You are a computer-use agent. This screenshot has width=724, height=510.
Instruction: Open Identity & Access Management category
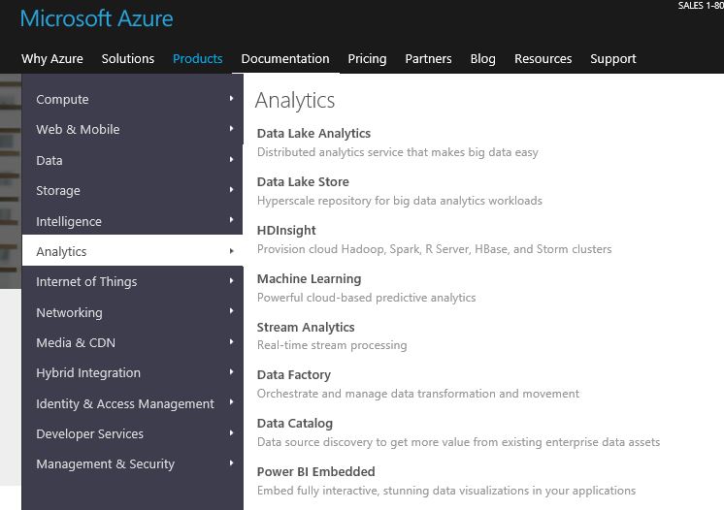pos(125,403)
